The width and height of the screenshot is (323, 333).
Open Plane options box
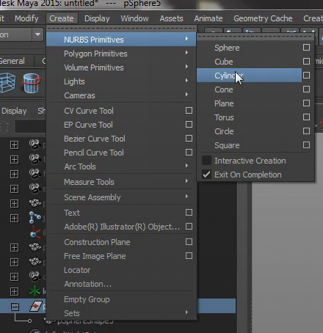[306, 103]
